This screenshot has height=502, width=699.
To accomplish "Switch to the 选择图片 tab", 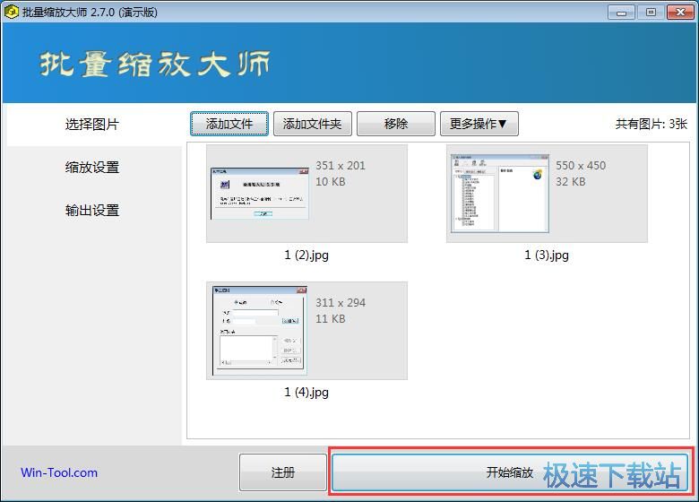I will (92, 125).
